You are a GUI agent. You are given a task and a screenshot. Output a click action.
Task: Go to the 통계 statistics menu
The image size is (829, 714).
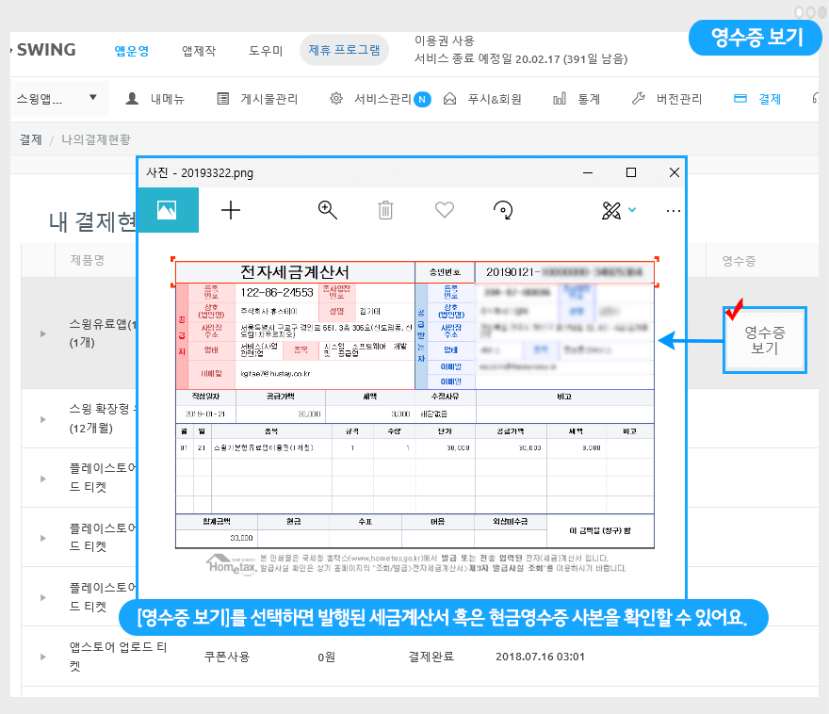coord(577,99)
